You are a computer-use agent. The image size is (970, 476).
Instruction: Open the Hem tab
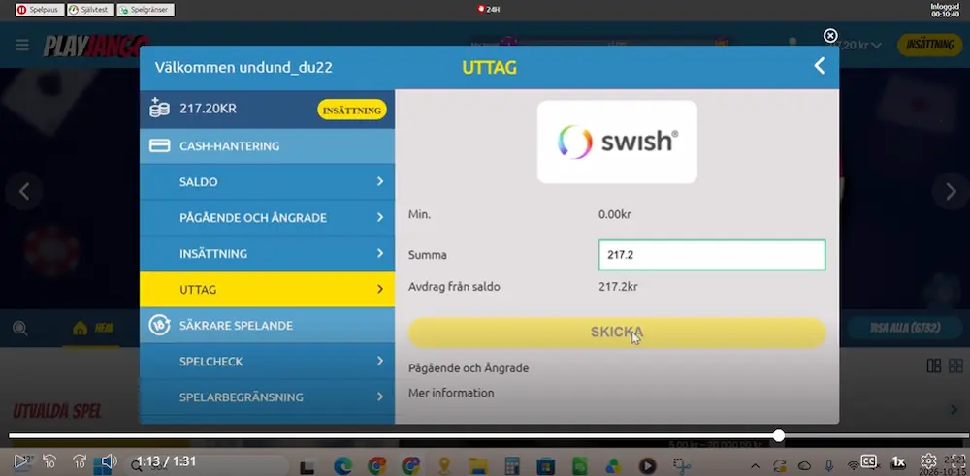pos(93,329)
